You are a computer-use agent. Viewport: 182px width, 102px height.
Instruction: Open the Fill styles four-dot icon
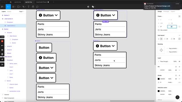(x=176, y=67)
